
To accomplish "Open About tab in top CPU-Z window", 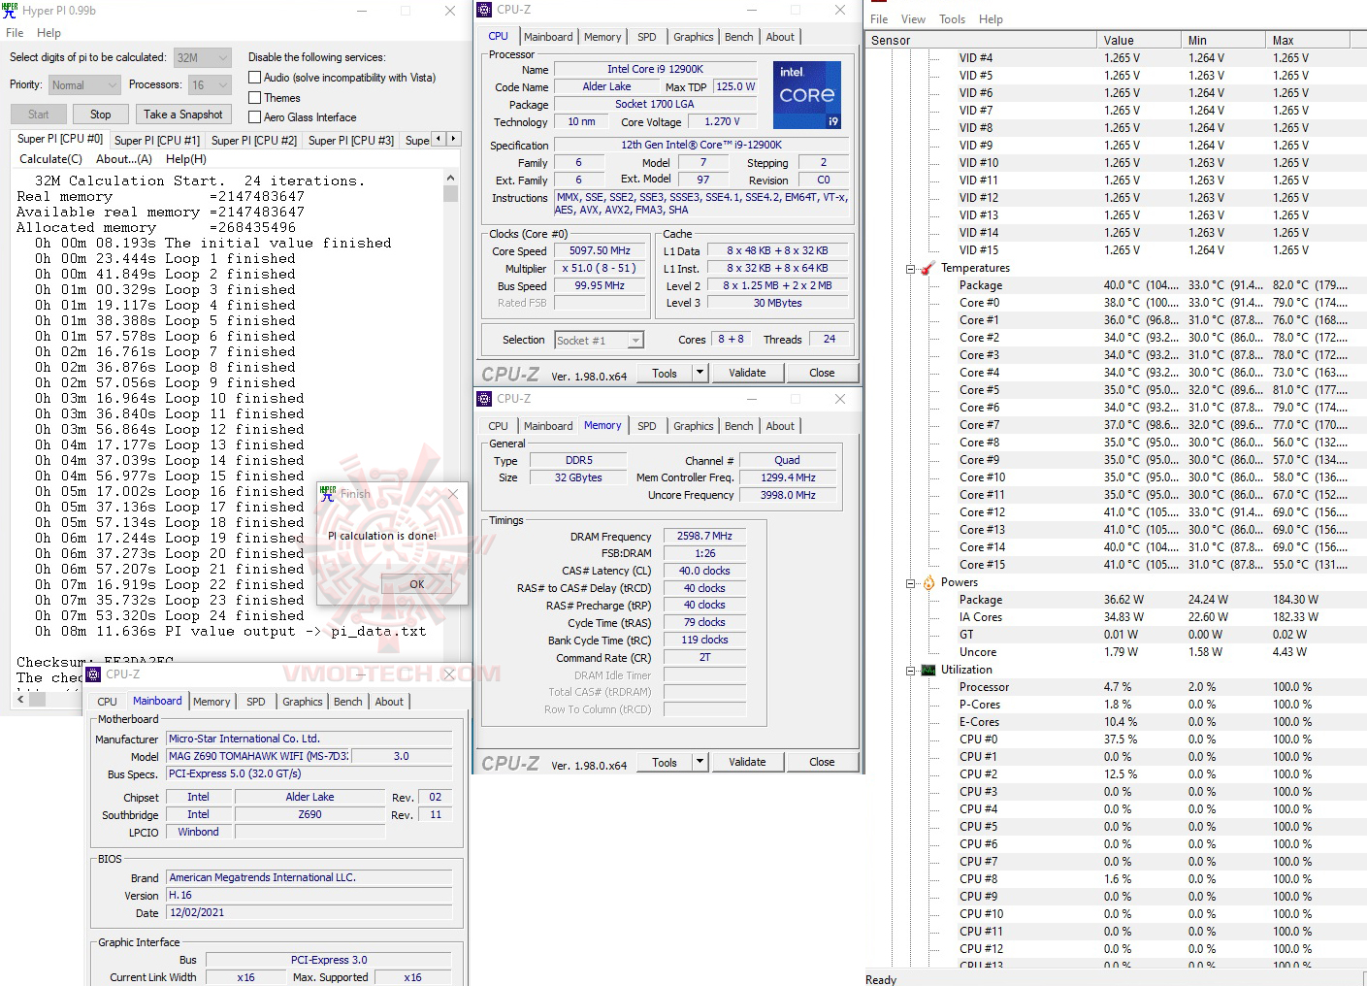I will [780, 37].
